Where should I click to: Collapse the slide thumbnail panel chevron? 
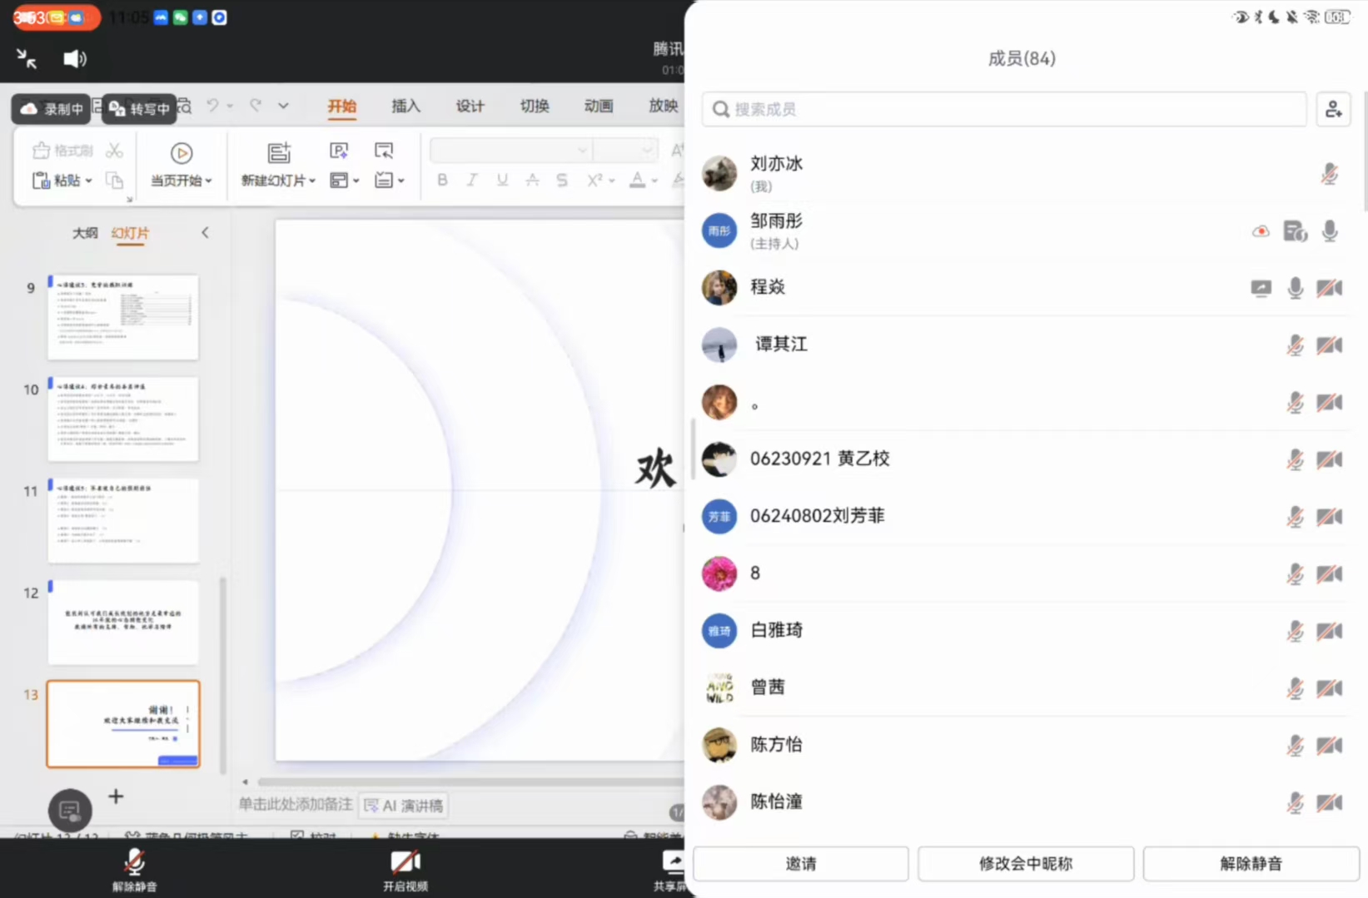[x=205, y=233]
